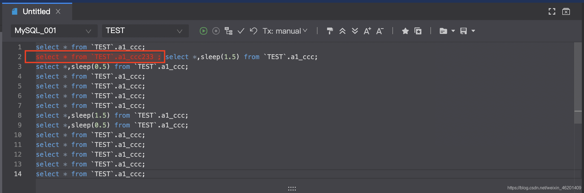
Task: Click the double down chevron icon
Action: (x=355, y=31)
